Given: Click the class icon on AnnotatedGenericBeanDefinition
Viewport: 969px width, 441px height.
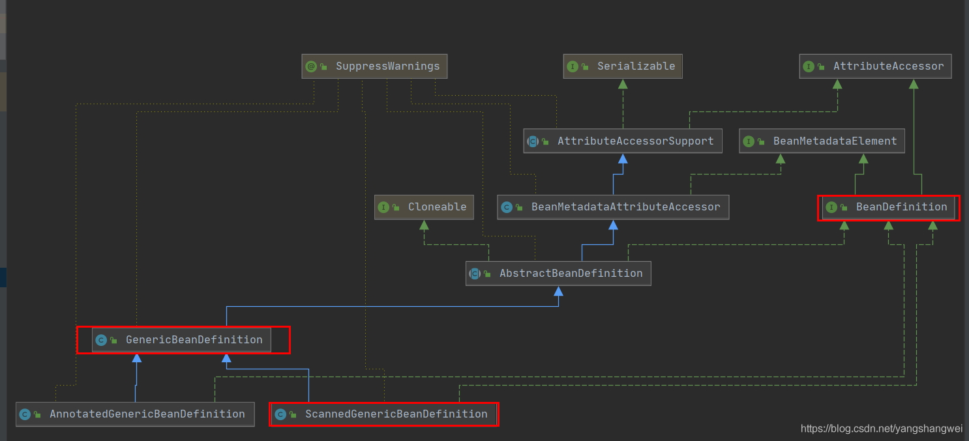Looking at the screenshot, I should 25,414.
